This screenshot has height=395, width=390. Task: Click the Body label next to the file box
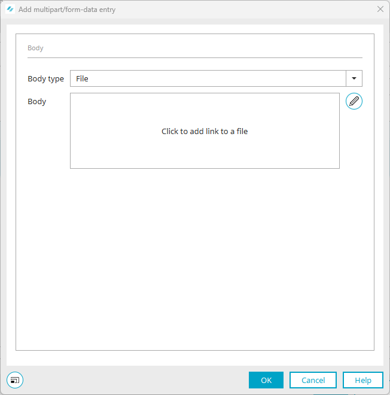[x=36, y=102]
